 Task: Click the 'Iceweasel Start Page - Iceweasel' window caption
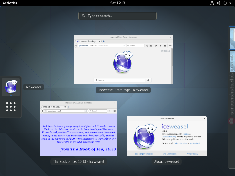[x=123, y=90]
